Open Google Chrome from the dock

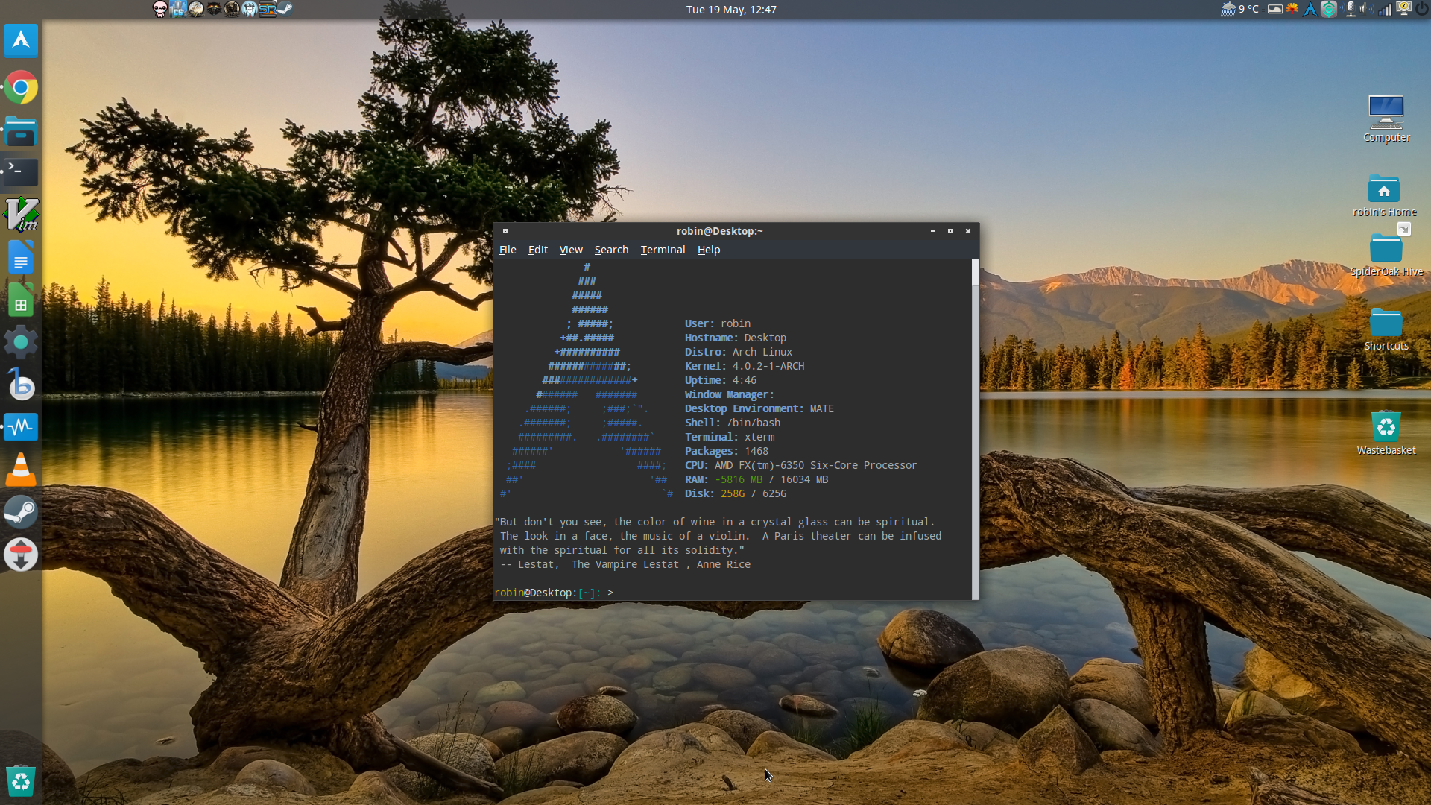coord(21,88)
